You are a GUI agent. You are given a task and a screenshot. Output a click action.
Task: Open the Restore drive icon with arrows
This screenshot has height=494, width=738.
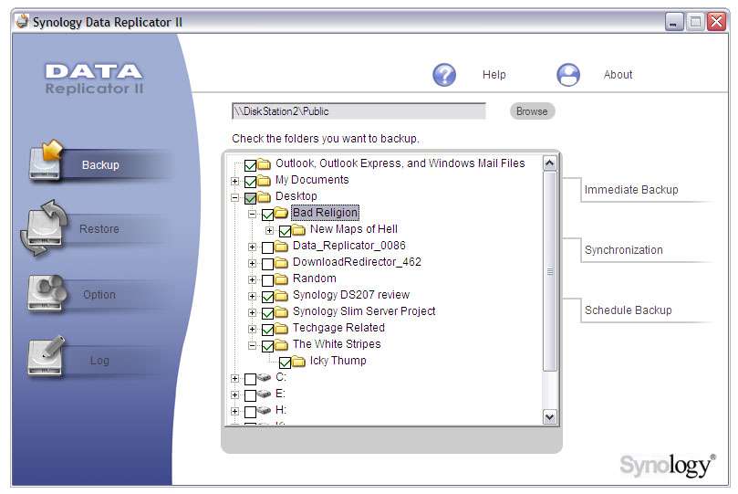(x=44, y=228)
